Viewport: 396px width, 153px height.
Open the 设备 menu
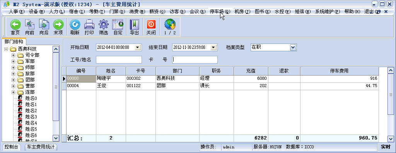[37, 12]
